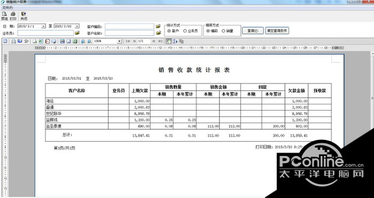Click the 清空查询条件 button

click(x=277, y=31)
